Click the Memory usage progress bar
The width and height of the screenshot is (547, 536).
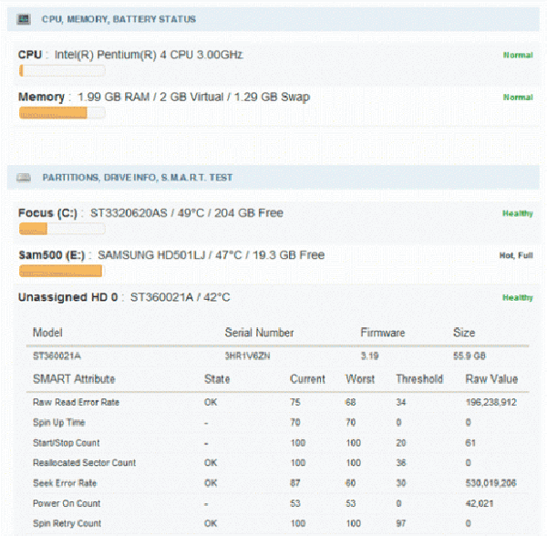pos(62,113)
